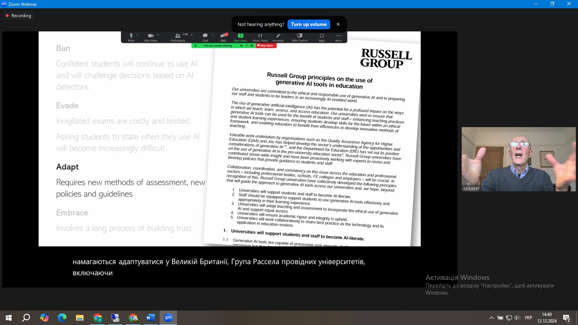Image resolution: width=578 pixels, height=325 pixels.
Task: Open Microsoft Word from the taskbar
Action: [151, 318]
